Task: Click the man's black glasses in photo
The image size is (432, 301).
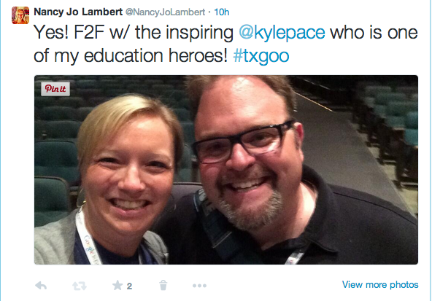Action: pos(242,141)
